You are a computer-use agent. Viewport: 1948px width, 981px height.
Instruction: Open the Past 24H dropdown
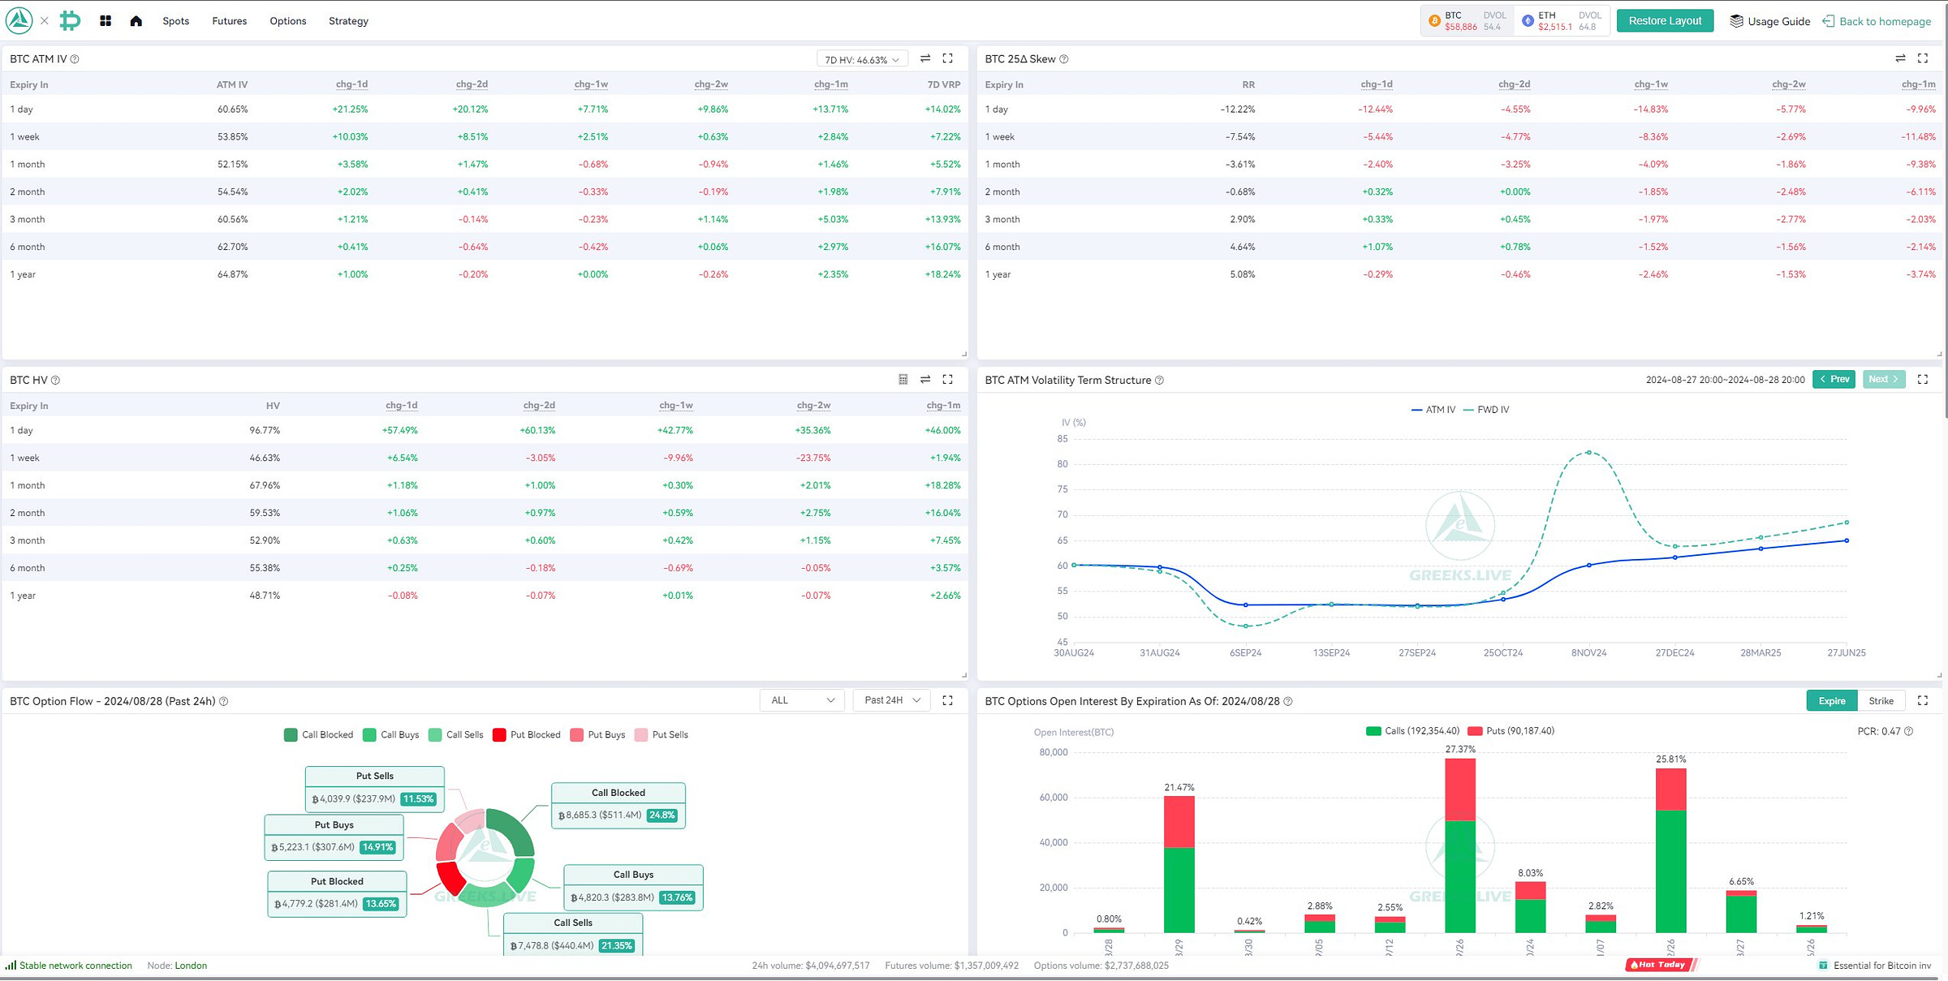click(x=892, y=700)
